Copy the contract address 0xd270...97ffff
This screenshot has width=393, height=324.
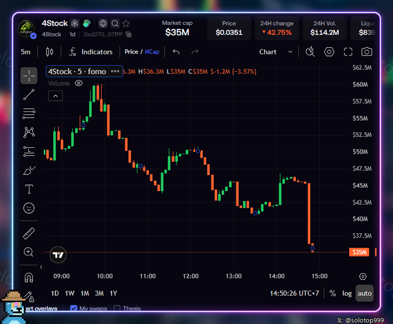128,34
